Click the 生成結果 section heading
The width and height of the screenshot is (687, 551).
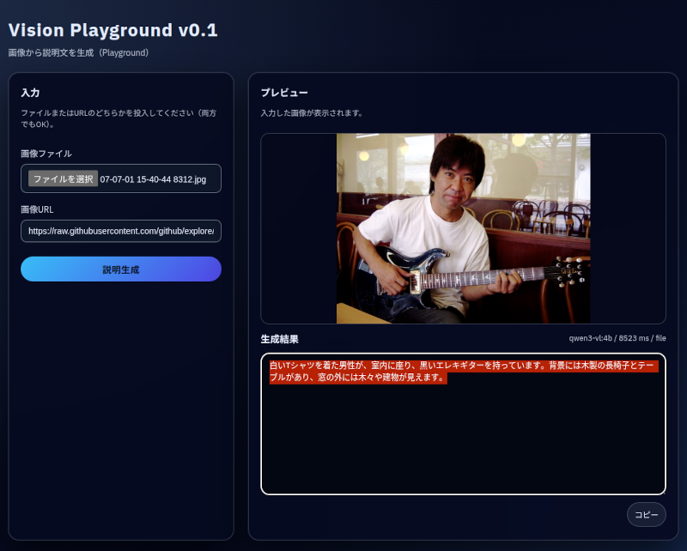280,340
